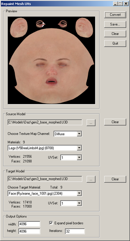130x241 pixels.
Task: Click the width input field
Action: click(x=29, y=224)
